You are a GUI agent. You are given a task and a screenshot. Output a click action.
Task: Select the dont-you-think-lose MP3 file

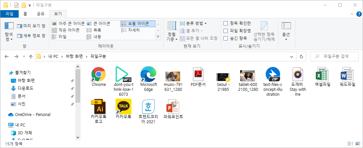point(123,74)
